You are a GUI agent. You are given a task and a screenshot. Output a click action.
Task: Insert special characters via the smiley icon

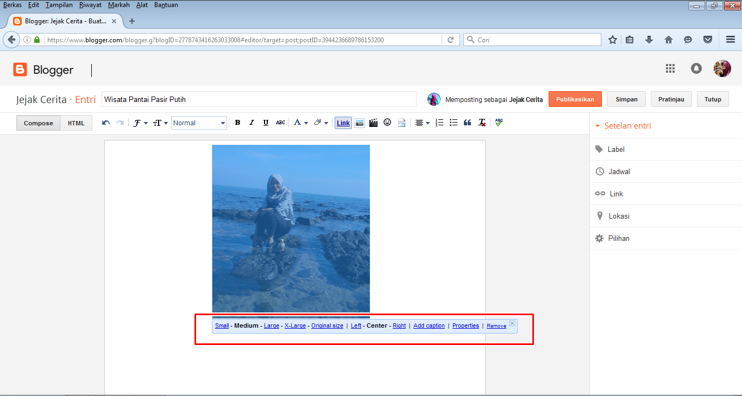(387, 123)
